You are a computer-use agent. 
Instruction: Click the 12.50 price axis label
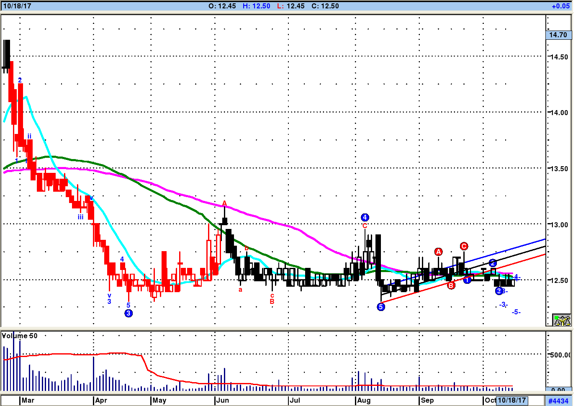pyautogui.click(x=559, y=280)
